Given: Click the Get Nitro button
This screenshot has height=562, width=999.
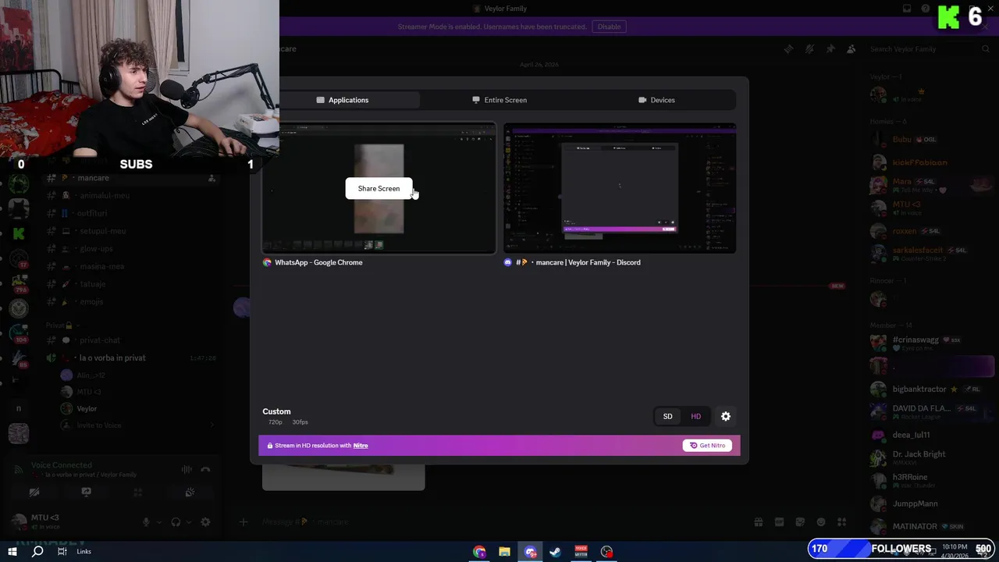Looking at the screenshot, I should coord(707,445).
